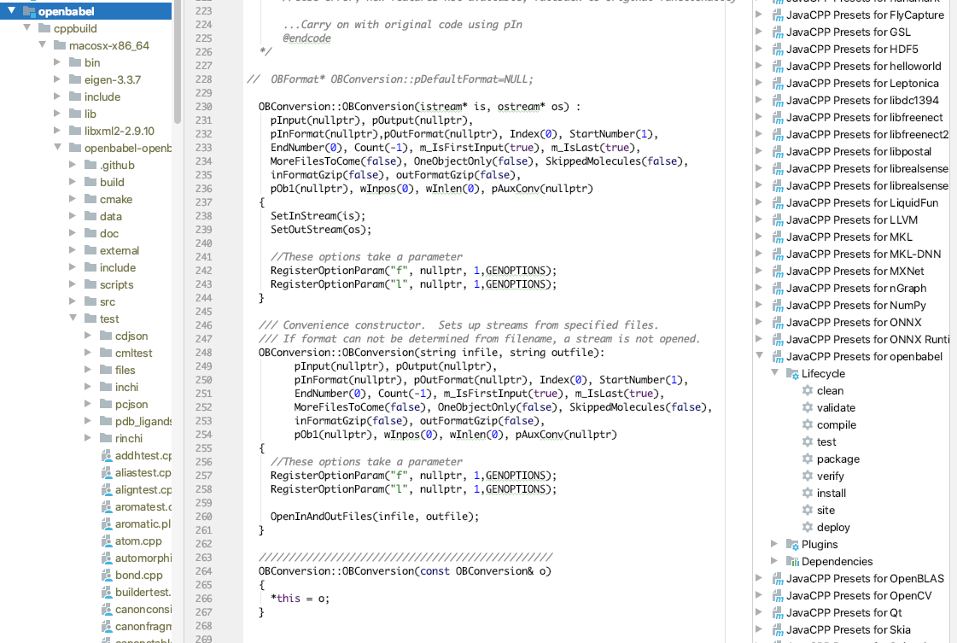This screenshot has height=643, width=957.
Task: Collapse the Lifecycle node
Action: [x=774, y=373]
